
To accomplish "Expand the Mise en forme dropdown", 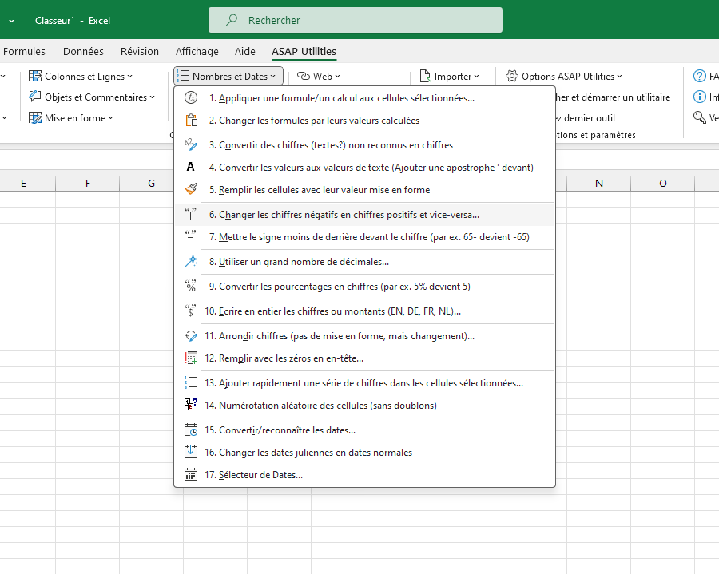I will coord(71,117).
